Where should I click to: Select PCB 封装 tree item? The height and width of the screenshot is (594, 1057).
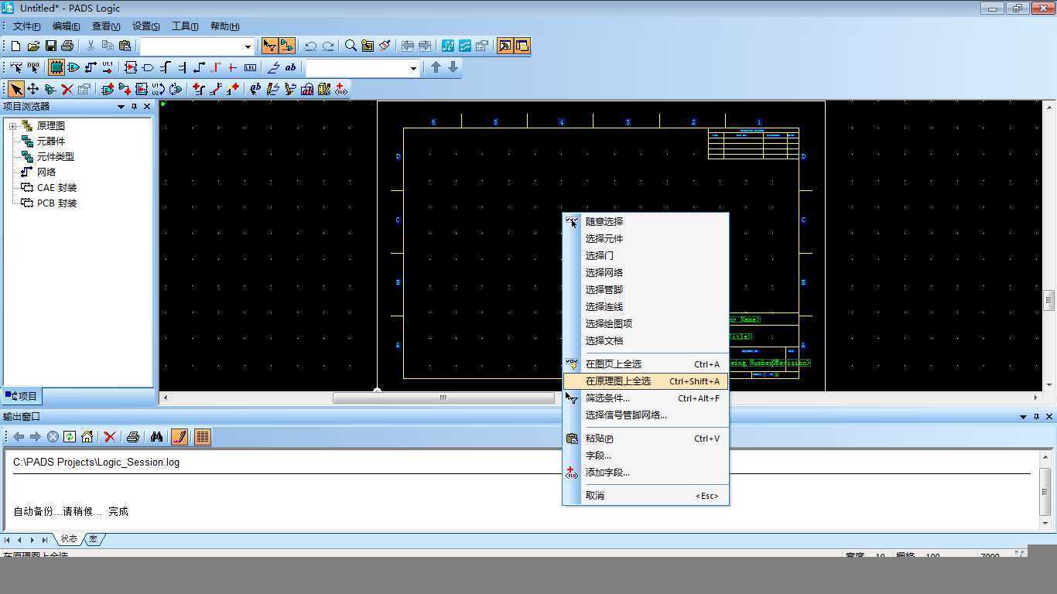56,203
